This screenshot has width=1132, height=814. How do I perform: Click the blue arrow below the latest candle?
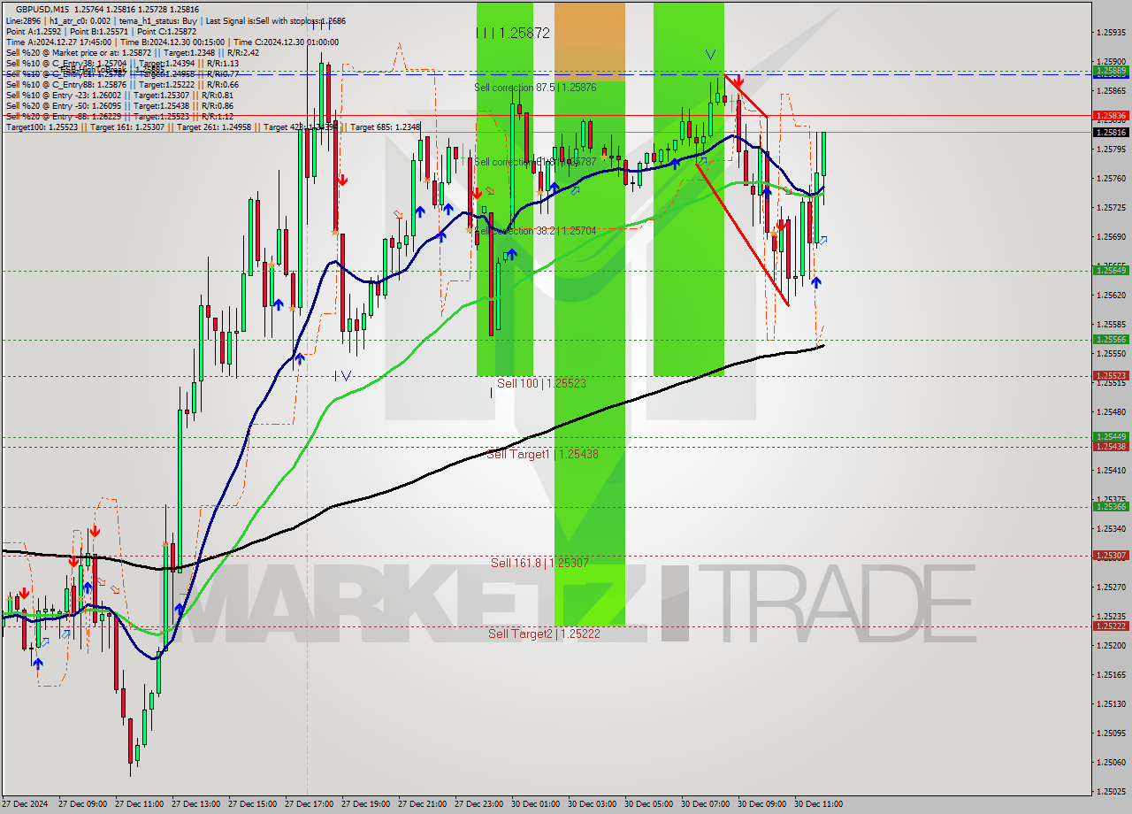[x=815, y=281]
